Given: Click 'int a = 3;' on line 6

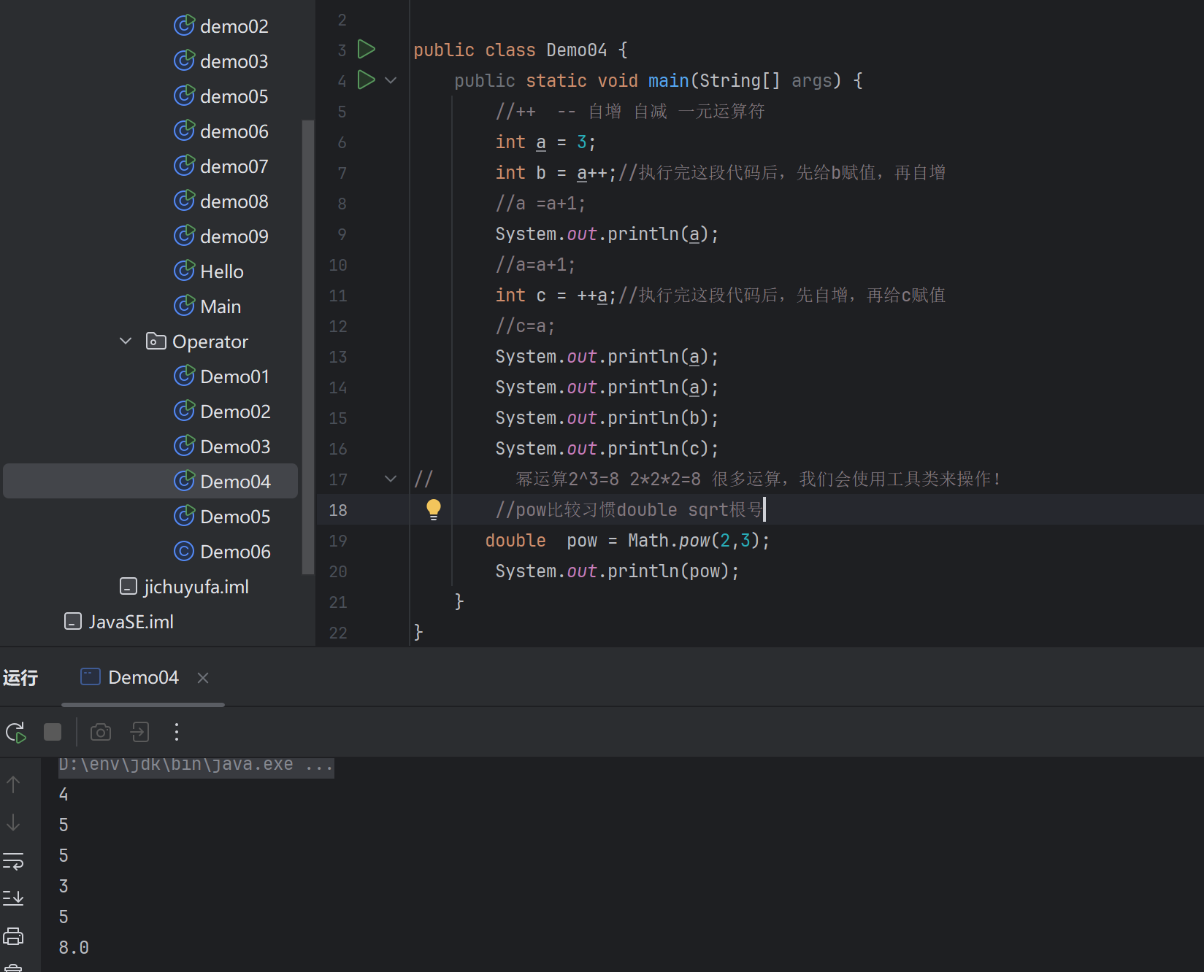Looking at the screenshot, I should (x=546, y=142).
